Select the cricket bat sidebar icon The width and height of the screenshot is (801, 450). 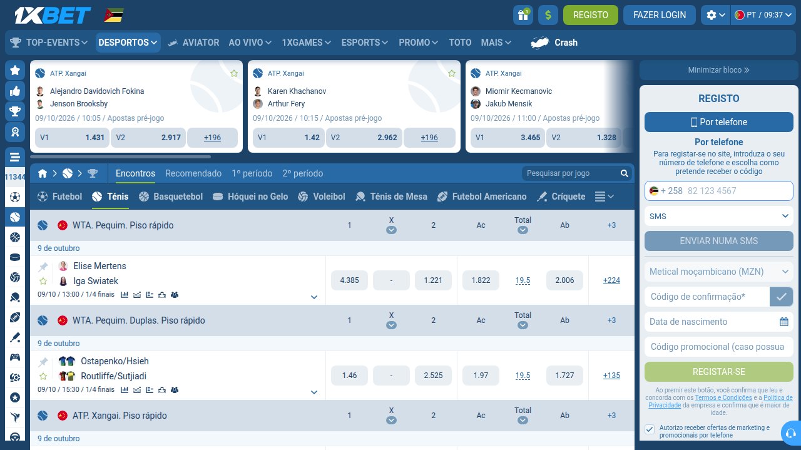point(15,337)
